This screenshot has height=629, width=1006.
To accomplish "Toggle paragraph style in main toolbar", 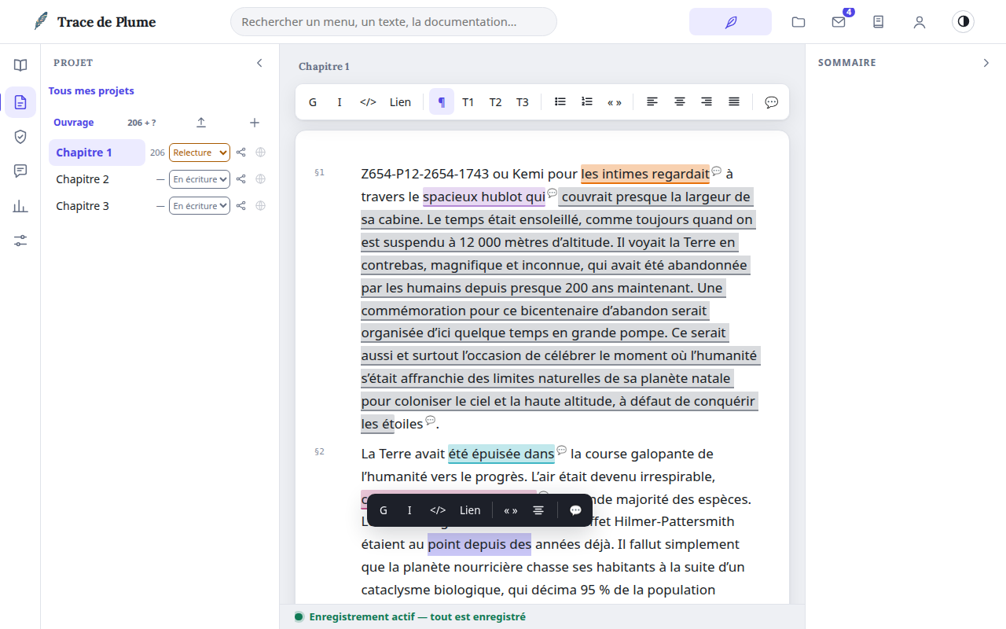I will pyautogui.click(x=442, y=102).
